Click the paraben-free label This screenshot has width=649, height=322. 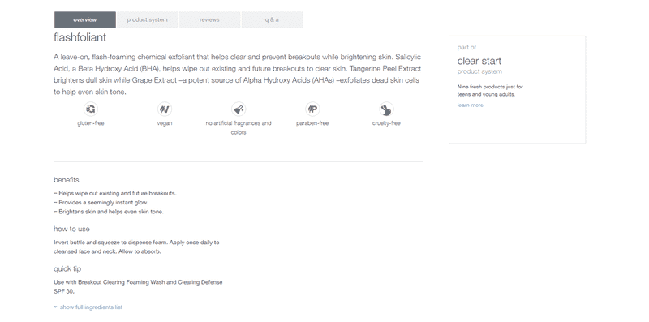point(312,123)
